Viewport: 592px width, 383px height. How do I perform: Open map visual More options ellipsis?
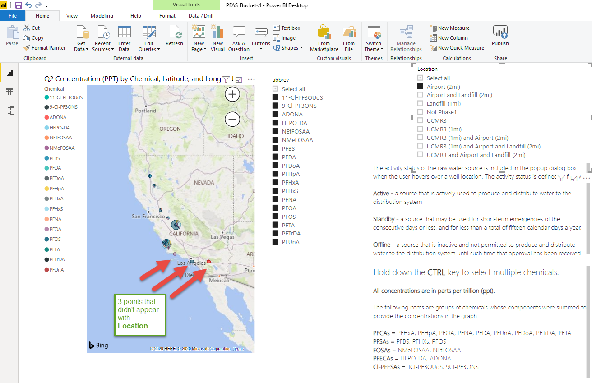(x=251, y=79)
